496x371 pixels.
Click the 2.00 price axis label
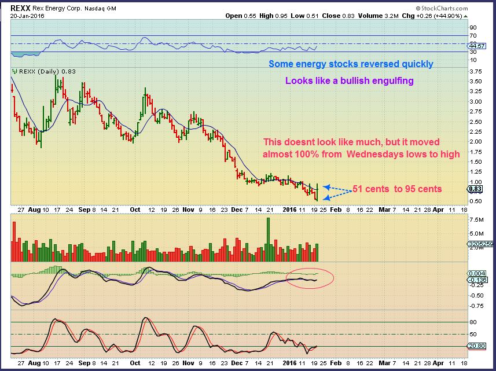pyautogui.click(x=476, y=142)
